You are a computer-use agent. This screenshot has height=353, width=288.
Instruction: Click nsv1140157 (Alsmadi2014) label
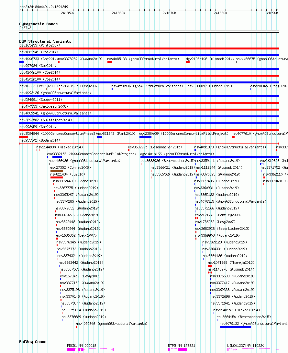click(237, 310)
